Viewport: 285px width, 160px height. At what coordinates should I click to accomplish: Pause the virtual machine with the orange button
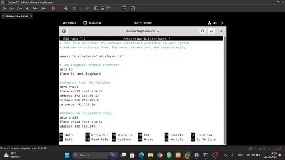click(53, 8)
